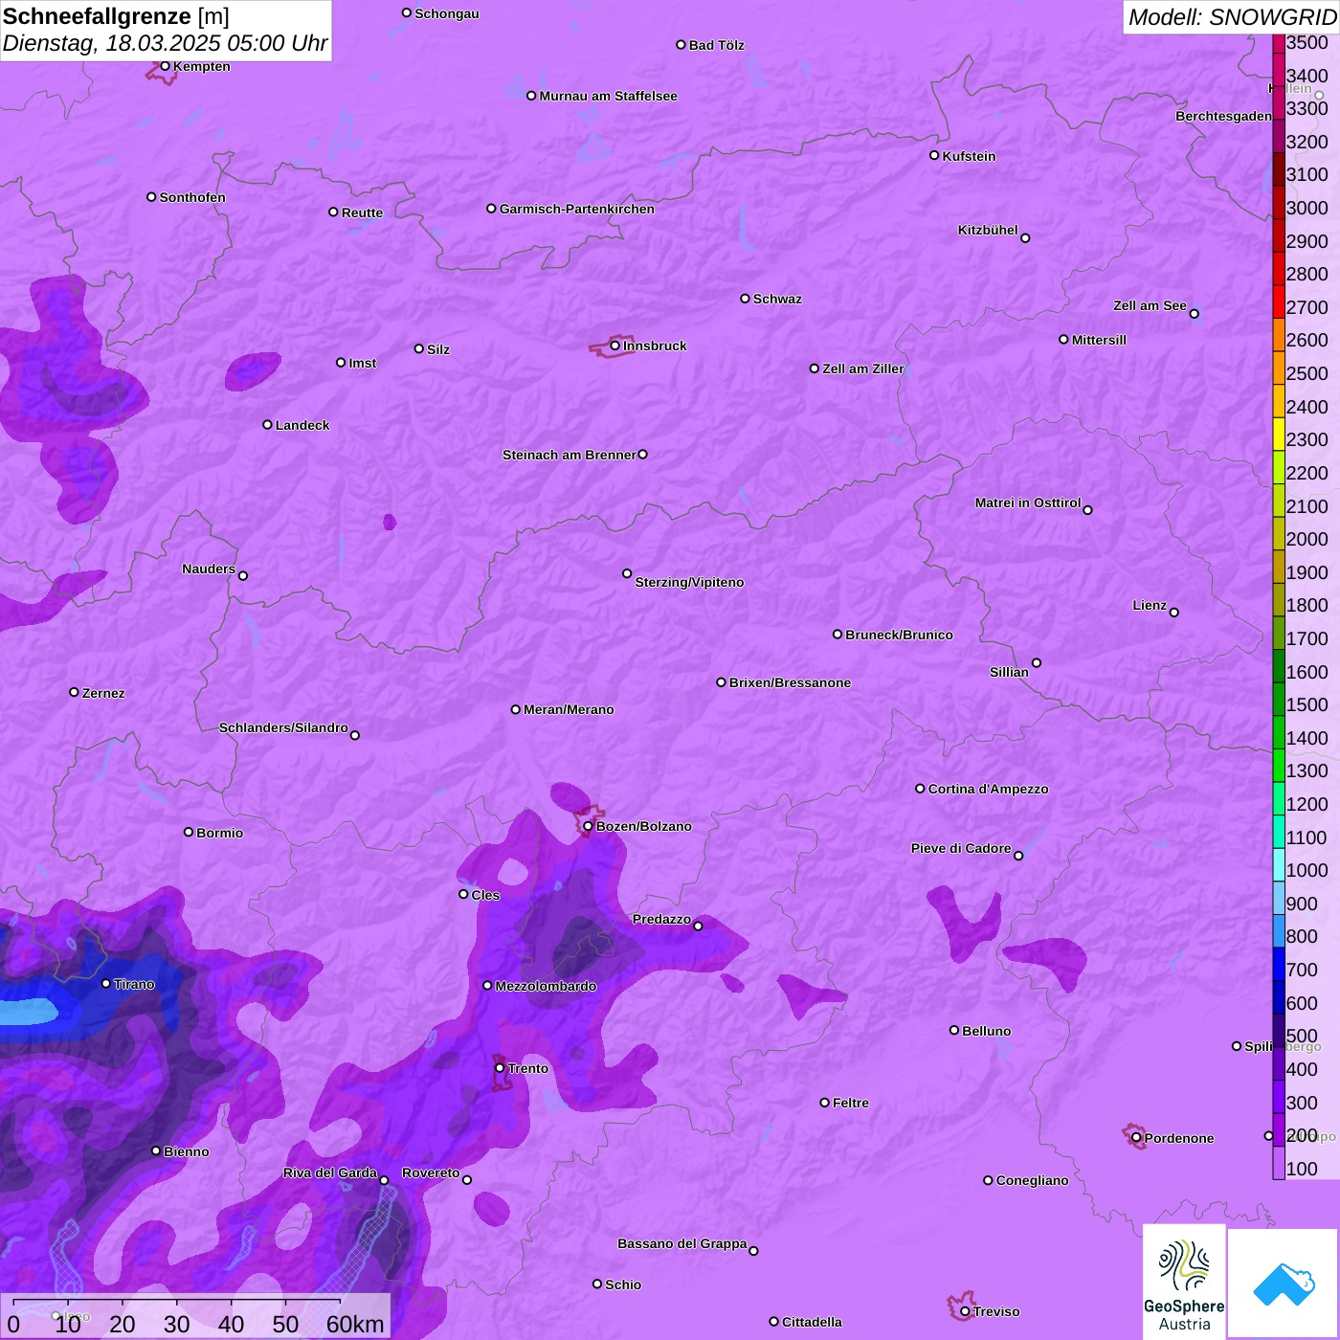The width and height of the screenshot is (1340, 1340).
Task: Click the Zell am See label
Action: click(x=1150, y=305)
